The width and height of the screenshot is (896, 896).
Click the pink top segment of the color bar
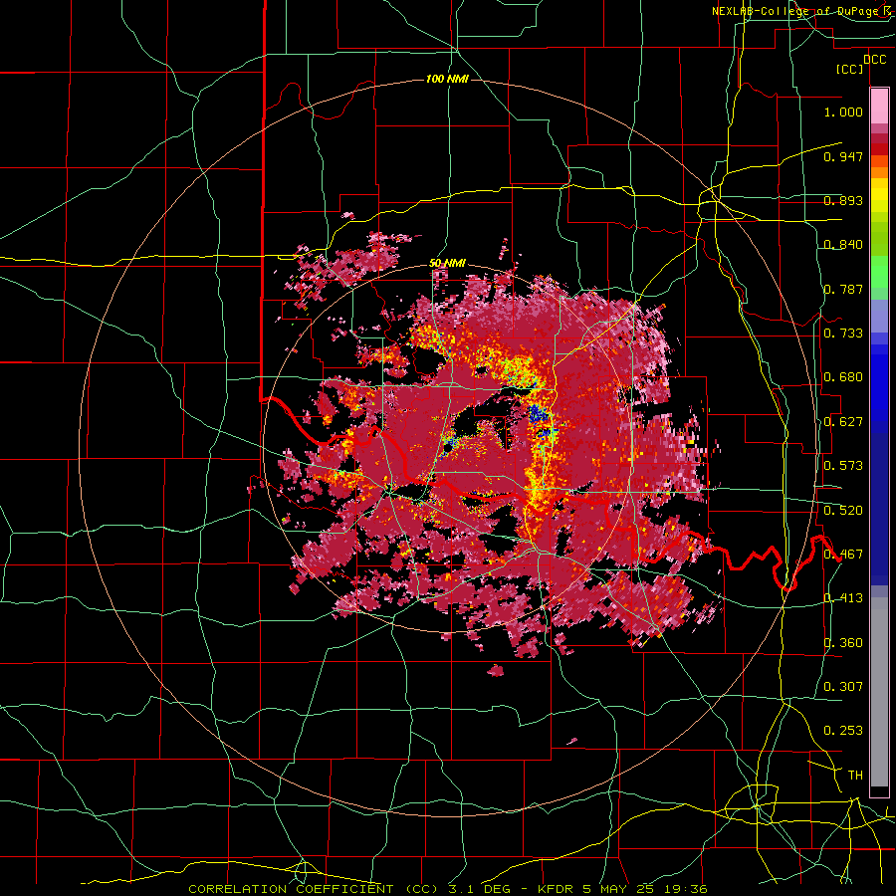pyautogui.click(x=879, y=106)
